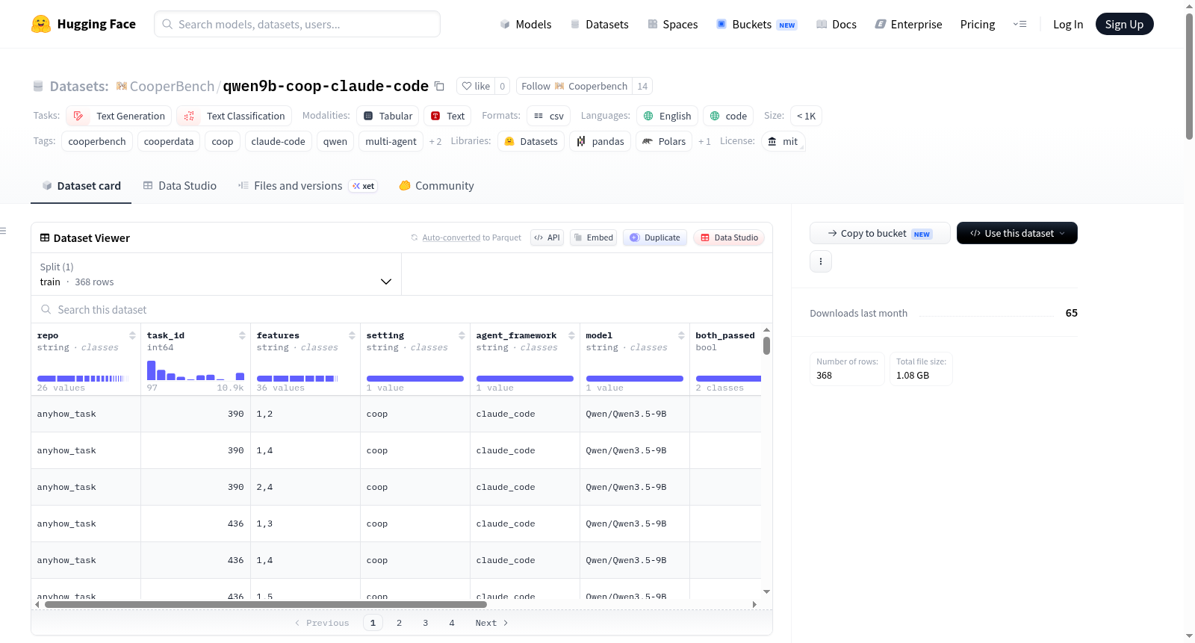Viewport: 1195px width, 643px height.
Task: Sort the setting column
Action: coord(462,335)
